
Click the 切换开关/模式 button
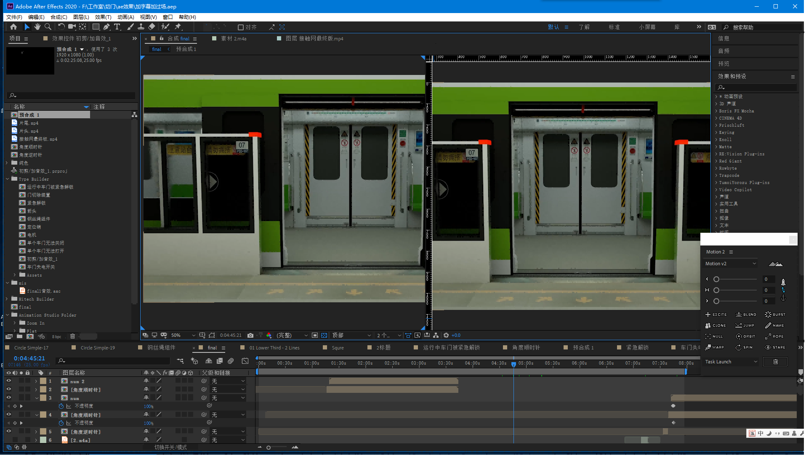170,447
